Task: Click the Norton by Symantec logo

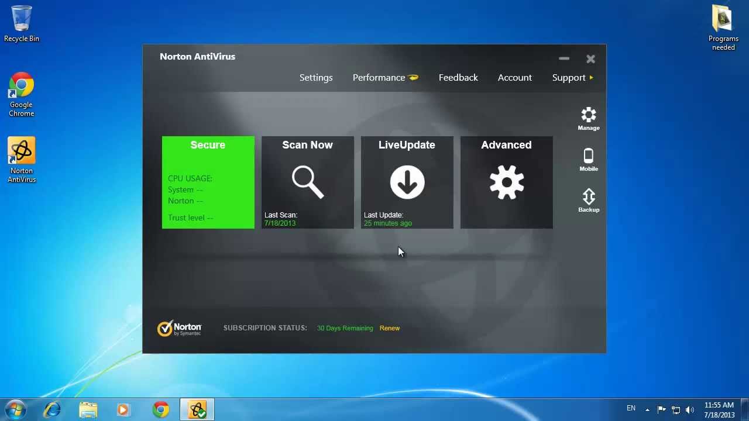Action: 179,328
